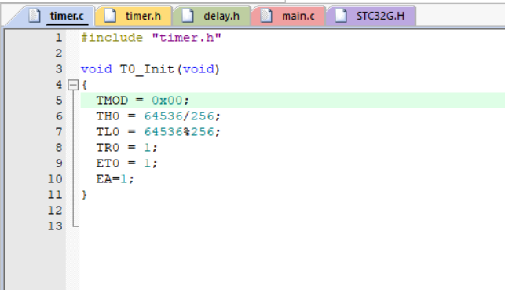Screen dimensions: 505x290
Task: Click the EA=1; statement
Action: [x=115, y=179]
